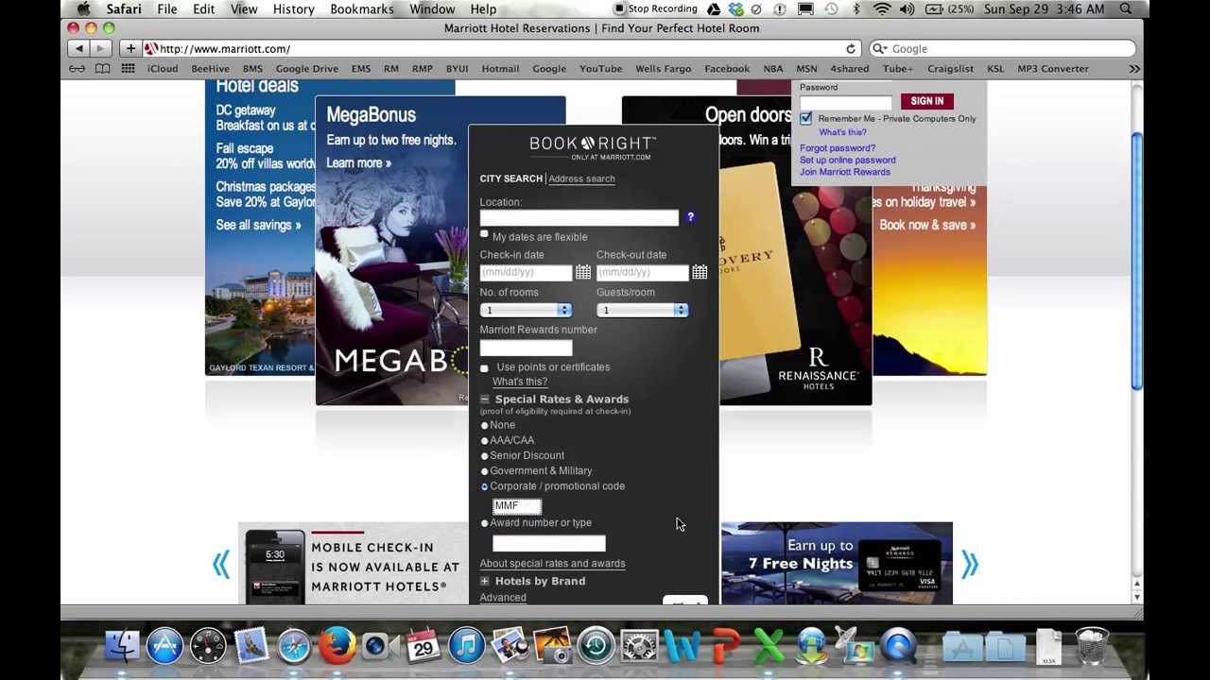Click the SIGN IN button
The image size is (1210, 680).
tap(927, 101)
